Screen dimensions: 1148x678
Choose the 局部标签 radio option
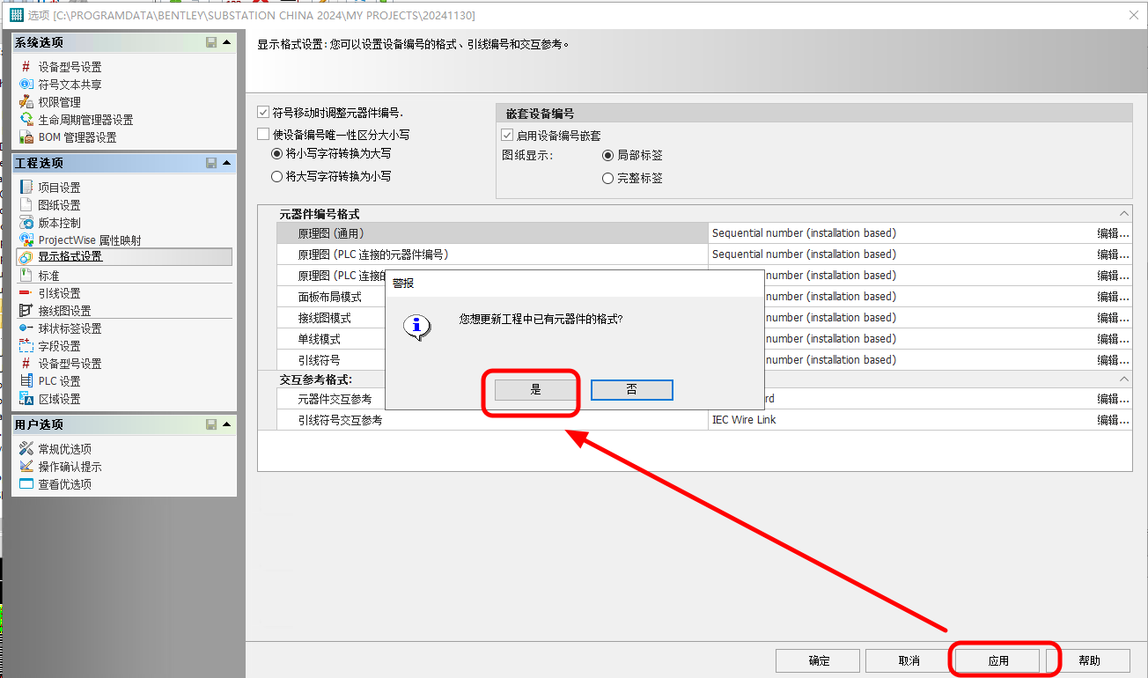pos(607,155)
